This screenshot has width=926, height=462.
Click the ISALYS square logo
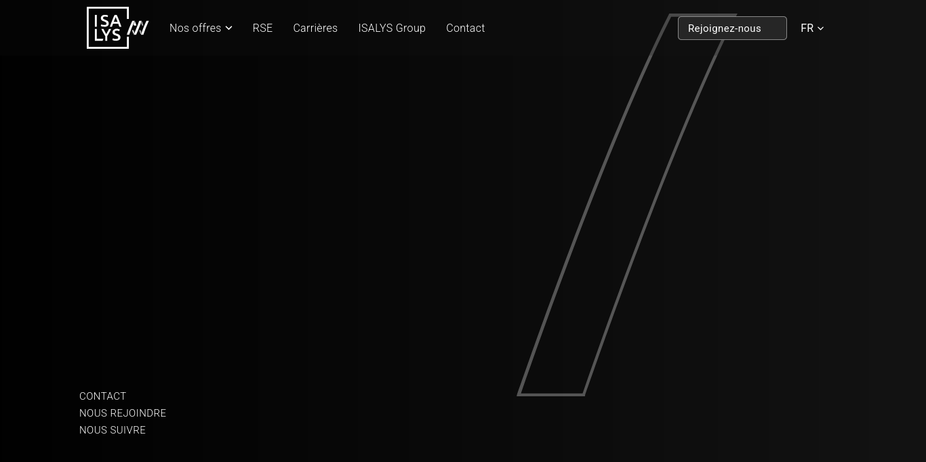(107, 28)
